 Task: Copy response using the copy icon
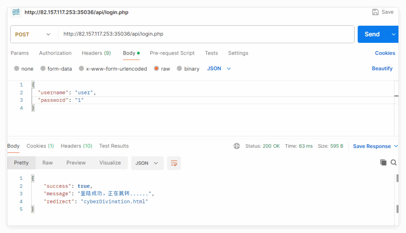[383, 162]
